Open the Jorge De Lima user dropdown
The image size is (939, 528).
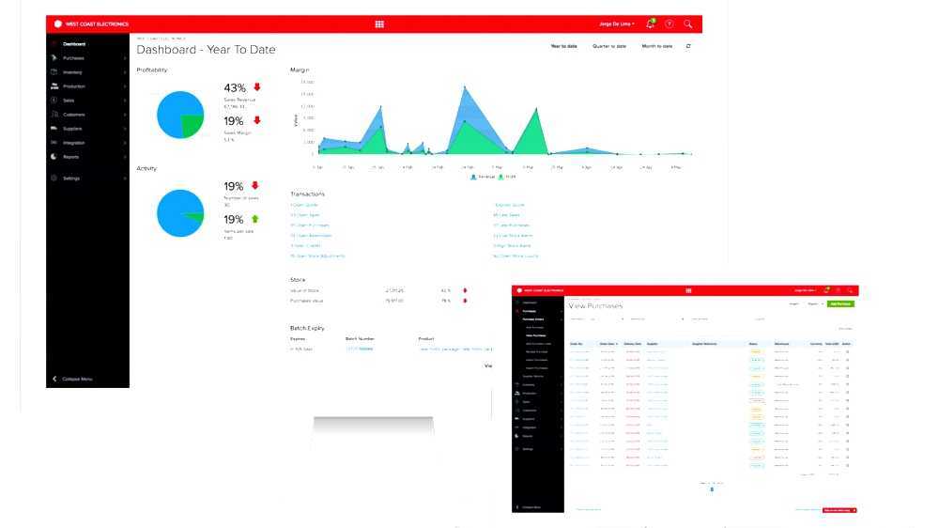coord(617,24)
